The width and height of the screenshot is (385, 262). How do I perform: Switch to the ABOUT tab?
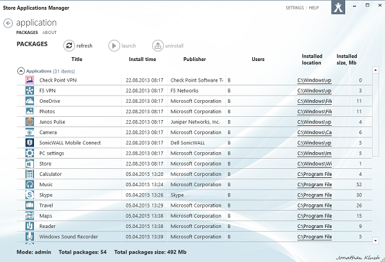49,33
